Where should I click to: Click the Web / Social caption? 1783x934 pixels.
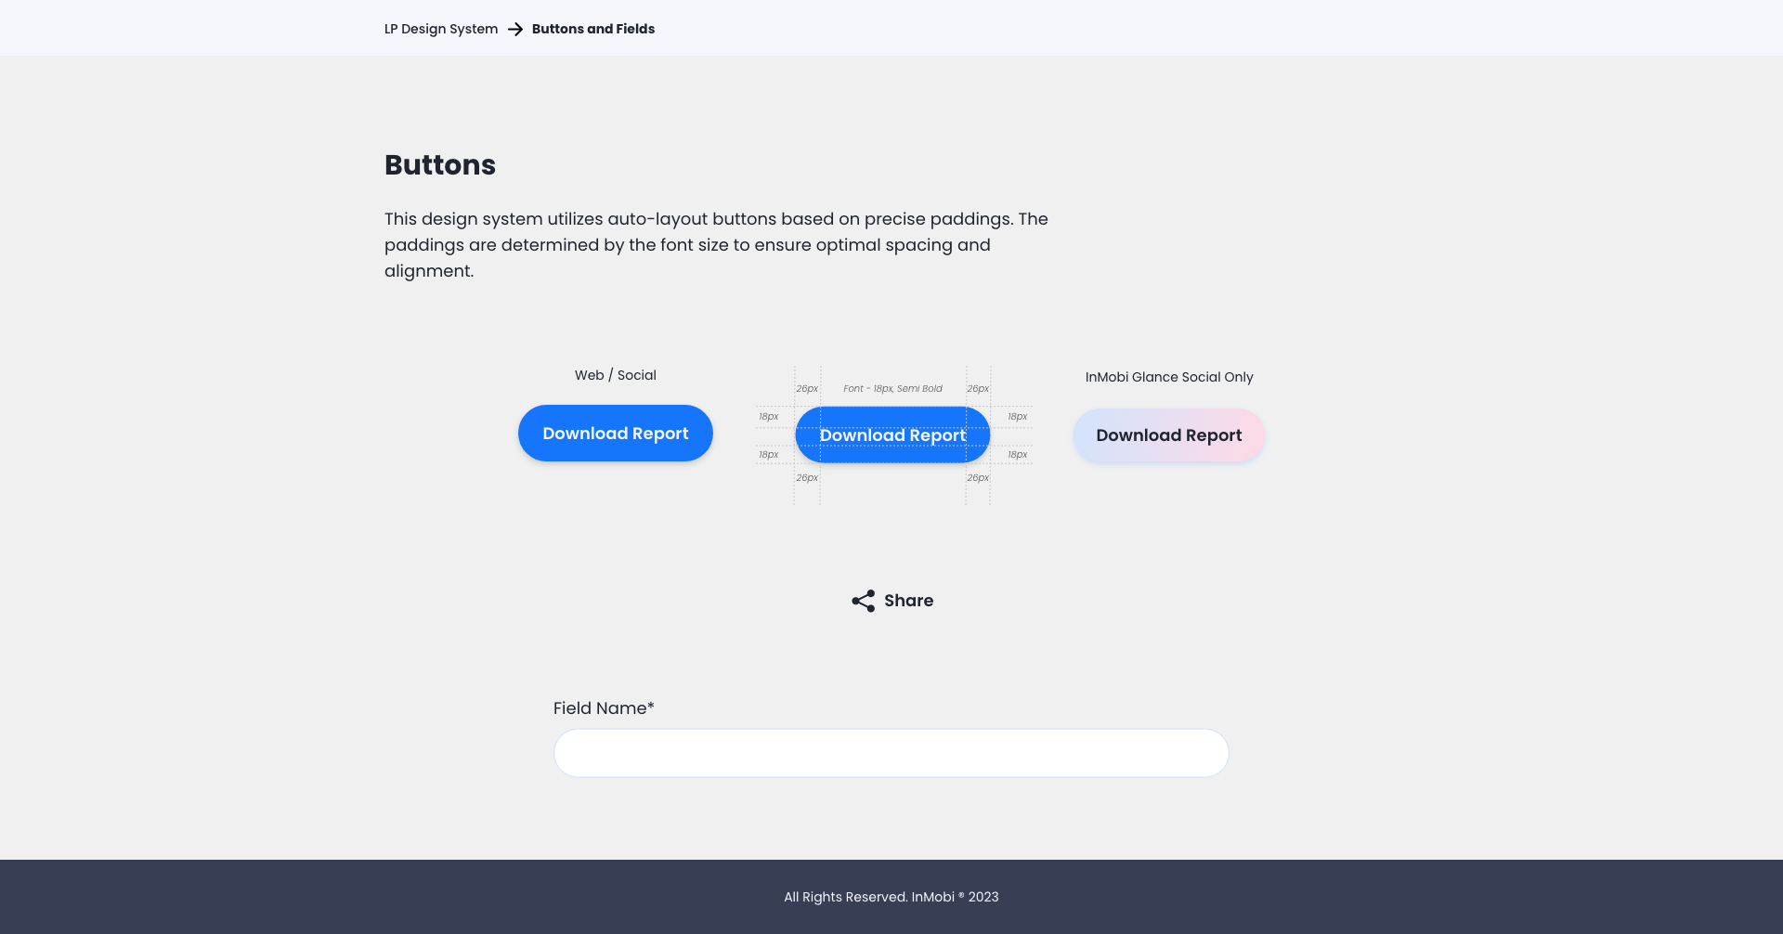point(615,375)
